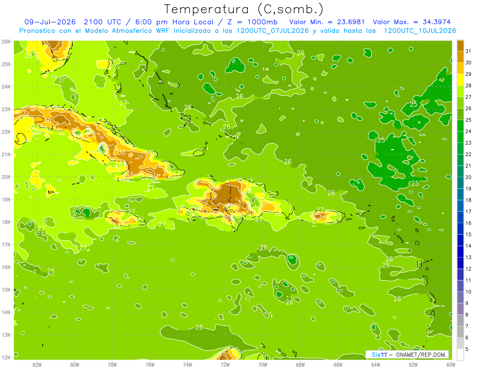Click the '78W' longitude axis label
Image resolution: width=479 pixels, height=370 pixels.
click(x=112, y=364)
